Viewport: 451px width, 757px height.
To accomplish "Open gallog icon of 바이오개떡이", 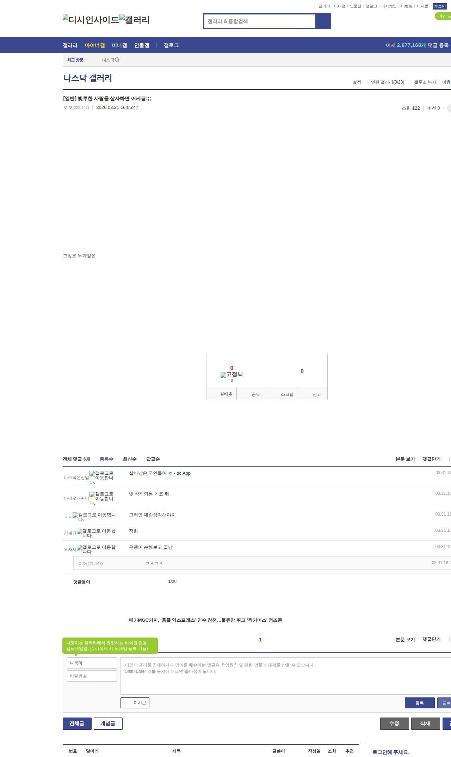I will pos(101,498).
